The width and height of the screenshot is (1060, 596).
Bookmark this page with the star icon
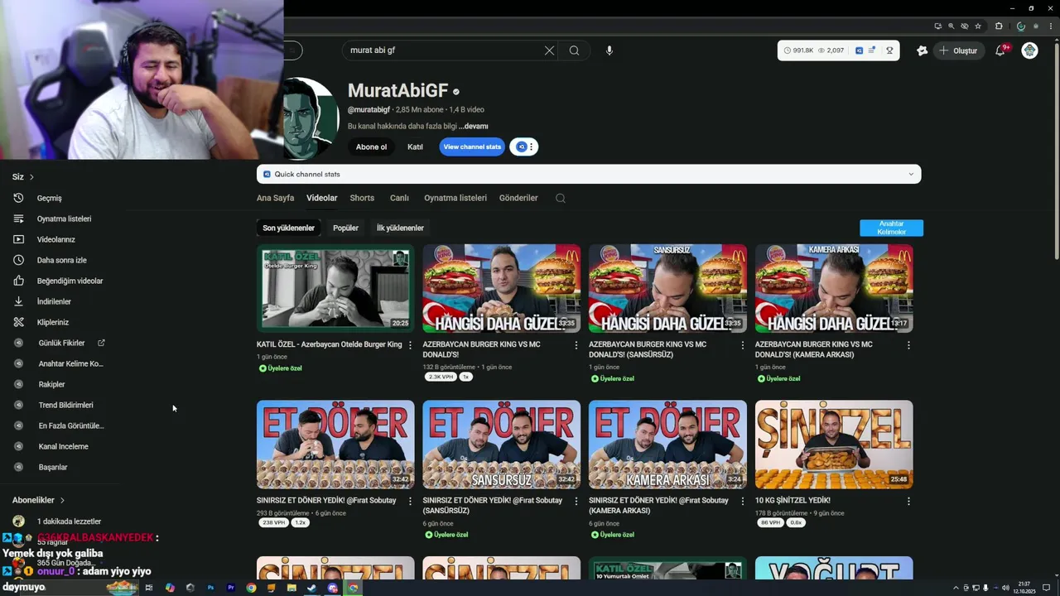click(978, 26)
